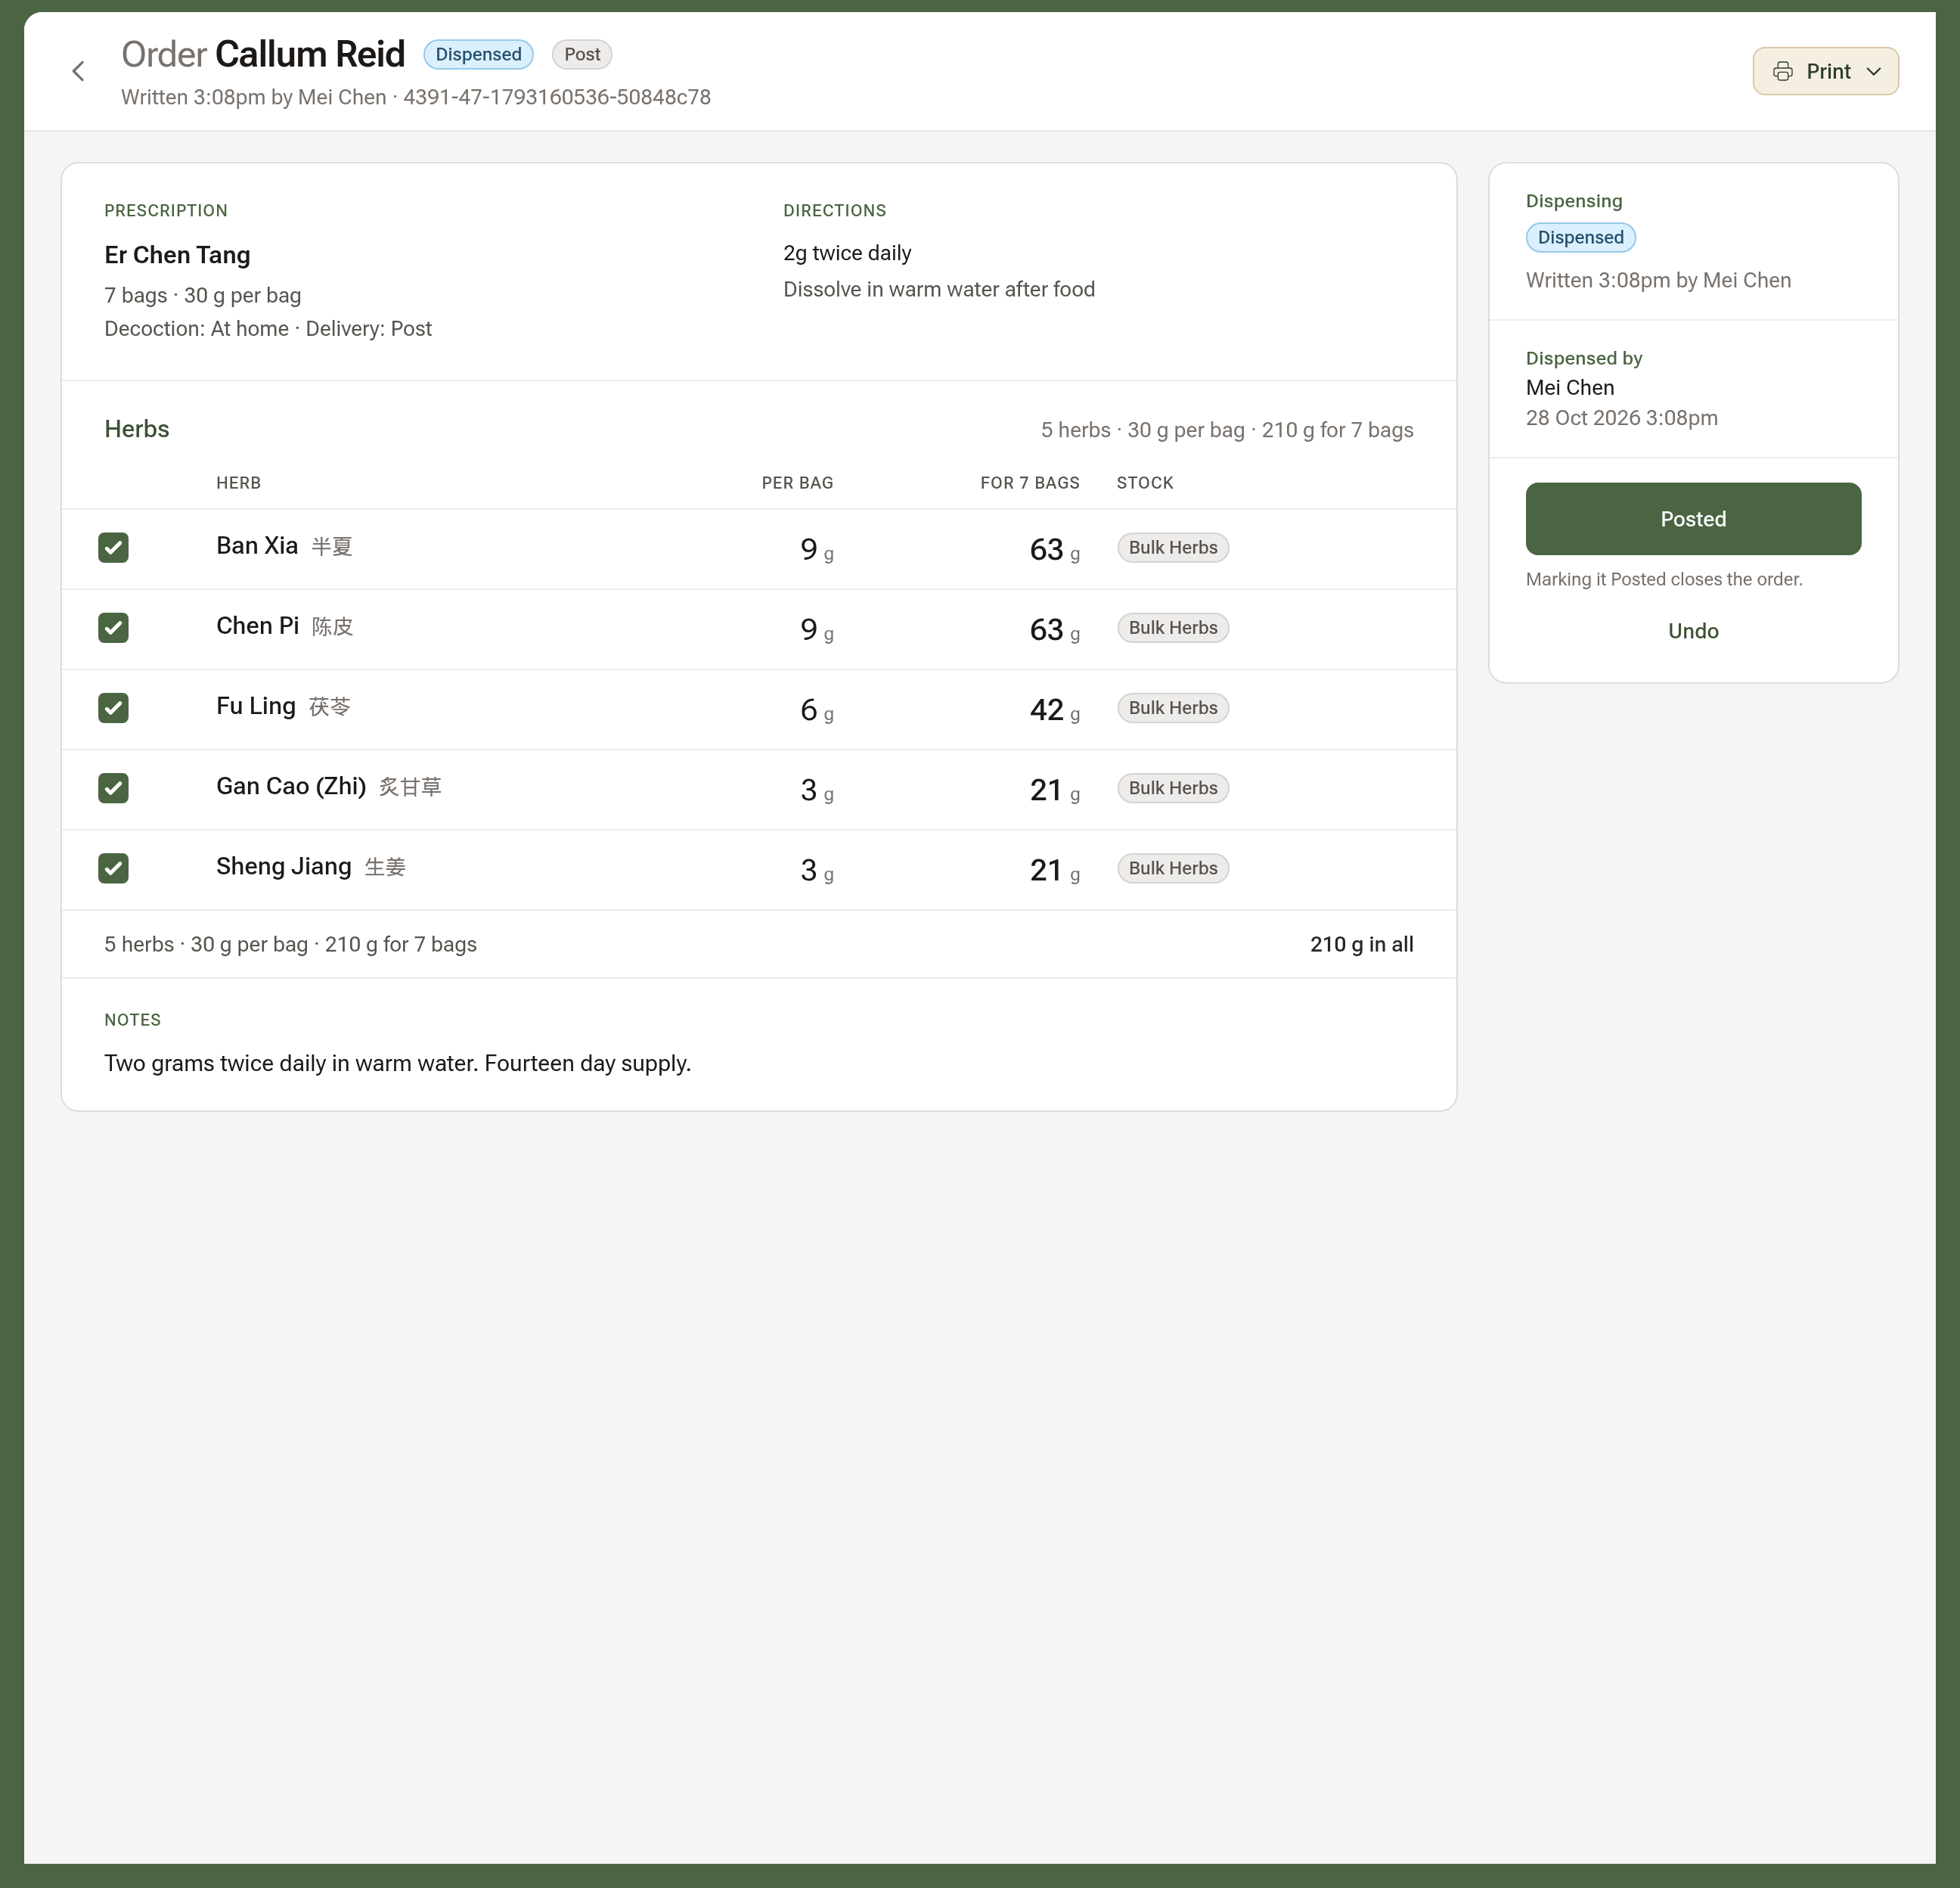This screenshot has height=1888, width=1960.
Task: Uncheck the Gan Cao (Zhi) checkbox
Action: tap(113, 787)
